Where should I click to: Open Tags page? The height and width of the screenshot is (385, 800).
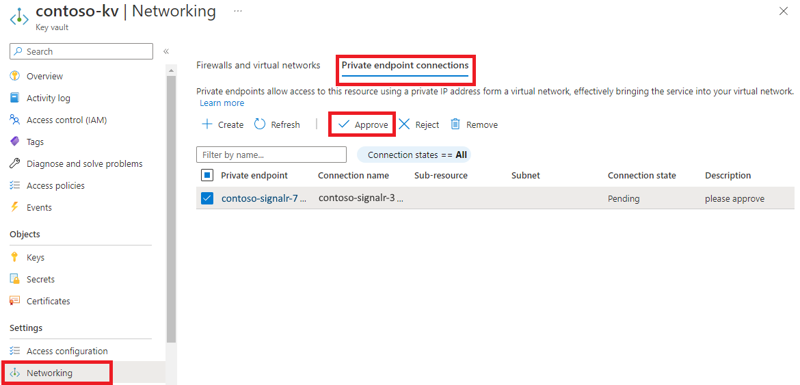pyautogui.click(x=35, y=142)
